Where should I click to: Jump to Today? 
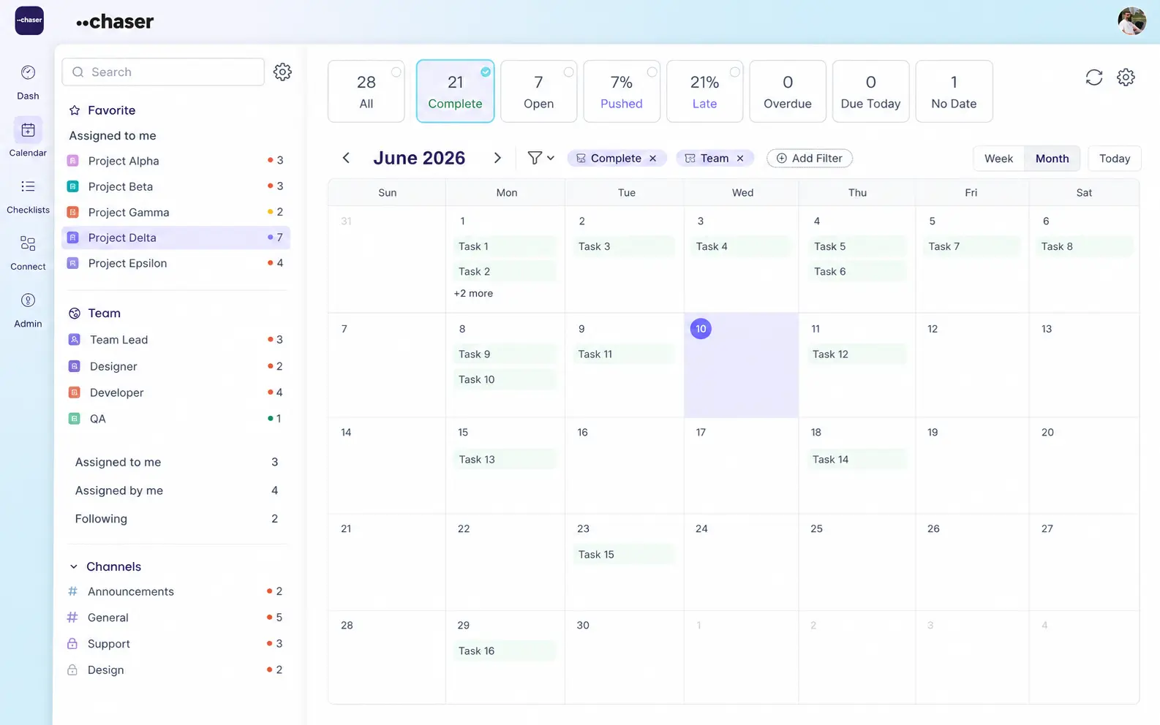(x=1115, y=159)
